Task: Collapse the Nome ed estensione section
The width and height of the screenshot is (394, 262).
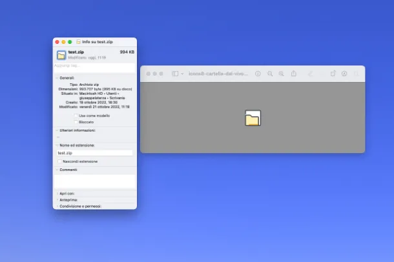Action: coord(57,145)
